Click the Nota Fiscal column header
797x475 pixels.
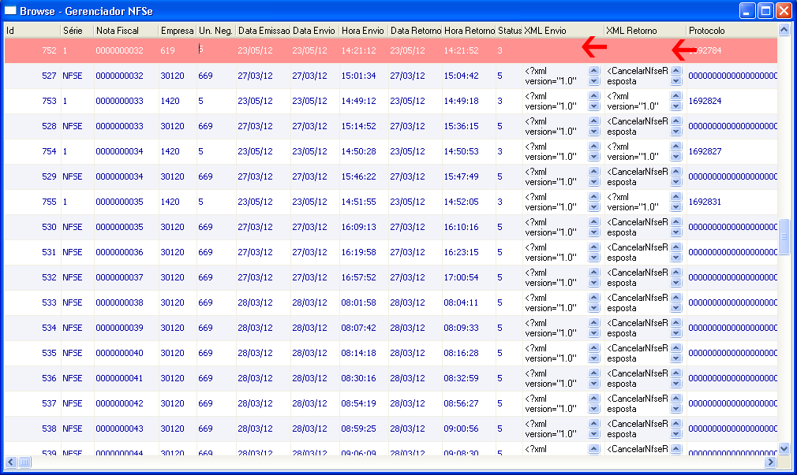click(x=126, y=31)
